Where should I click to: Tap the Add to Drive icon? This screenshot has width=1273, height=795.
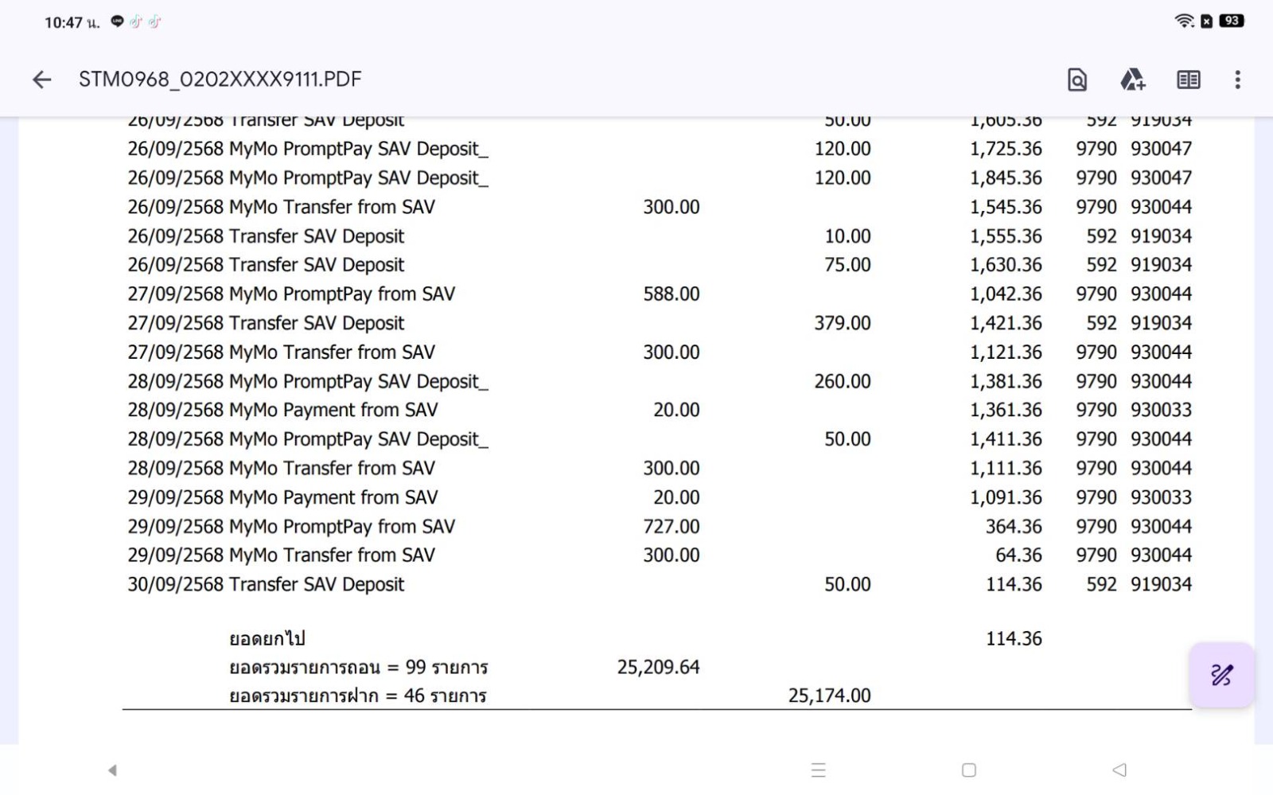click(1132, 80)
